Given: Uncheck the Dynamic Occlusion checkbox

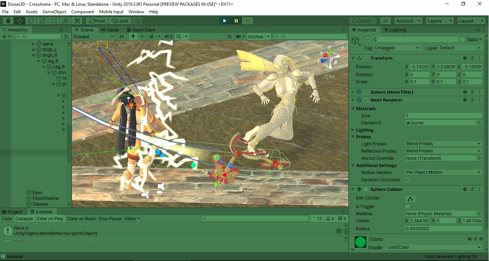Looking at the screenshot, I should [x=407, y=179].
